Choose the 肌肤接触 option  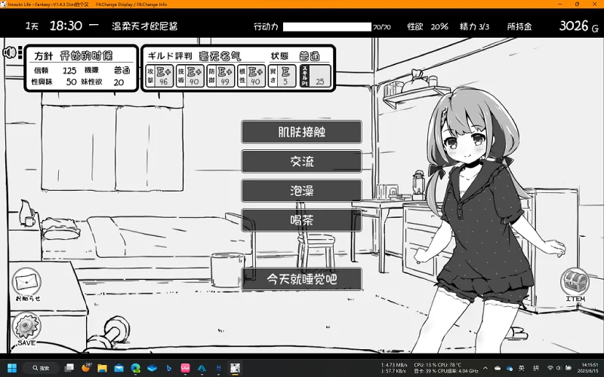(x=301, y=132)
